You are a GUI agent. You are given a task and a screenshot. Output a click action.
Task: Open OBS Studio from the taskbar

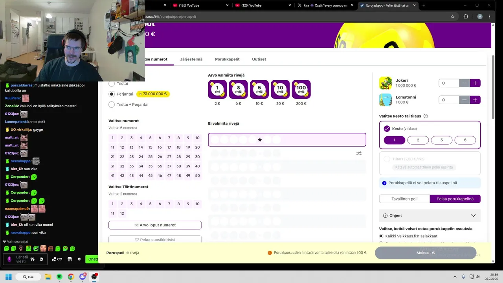pos(94,277)
